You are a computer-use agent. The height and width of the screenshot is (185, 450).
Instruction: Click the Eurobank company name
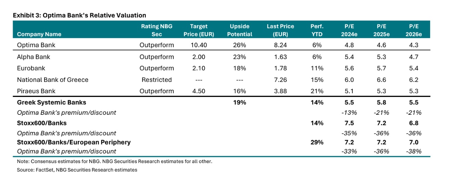pos(31,68)
